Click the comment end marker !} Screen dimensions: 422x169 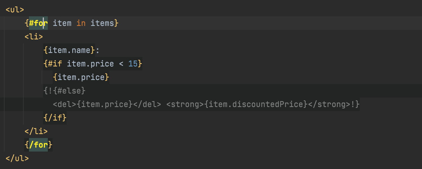tap(355, 104)
